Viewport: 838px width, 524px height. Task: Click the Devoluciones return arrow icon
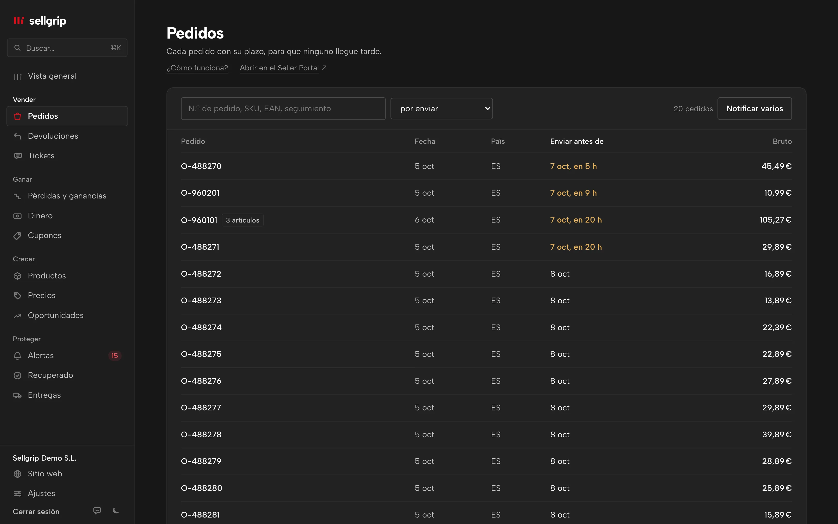pos(17,136)
